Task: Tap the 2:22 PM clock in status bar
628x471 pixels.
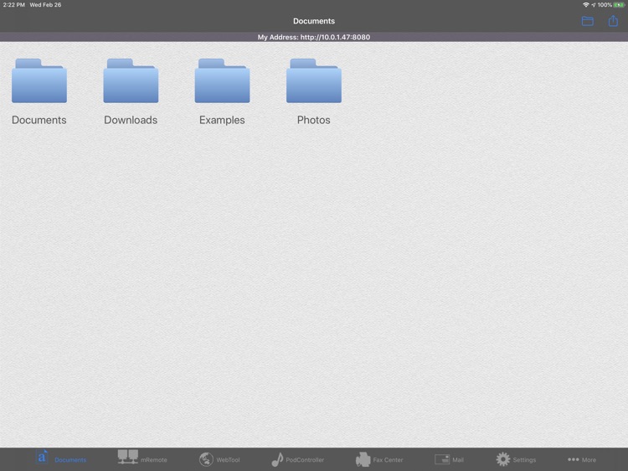Action: [x=14, y=5]
